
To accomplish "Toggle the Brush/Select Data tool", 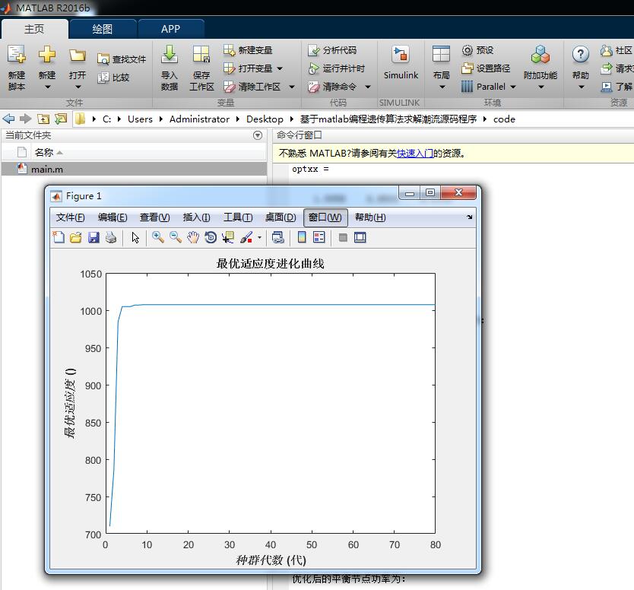I will pos(246,237).
